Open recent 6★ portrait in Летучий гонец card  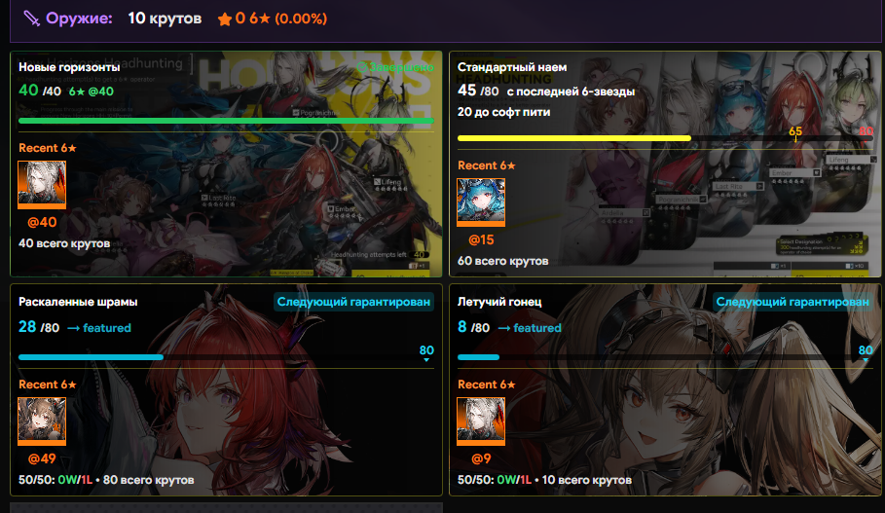pos(481,421)
